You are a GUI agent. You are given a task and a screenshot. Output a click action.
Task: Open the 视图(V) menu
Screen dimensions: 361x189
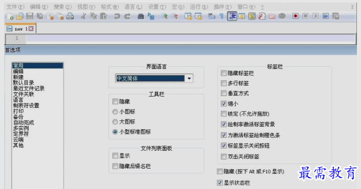coord(86,7)
